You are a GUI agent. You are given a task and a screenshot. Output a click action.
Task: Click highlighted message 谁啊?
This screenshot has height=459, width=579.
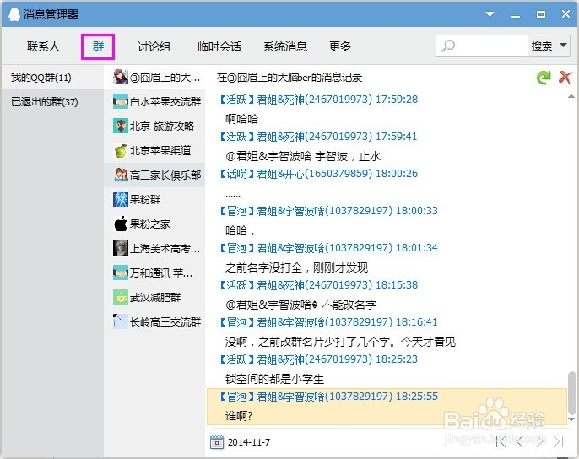click(x=239, y=416)
